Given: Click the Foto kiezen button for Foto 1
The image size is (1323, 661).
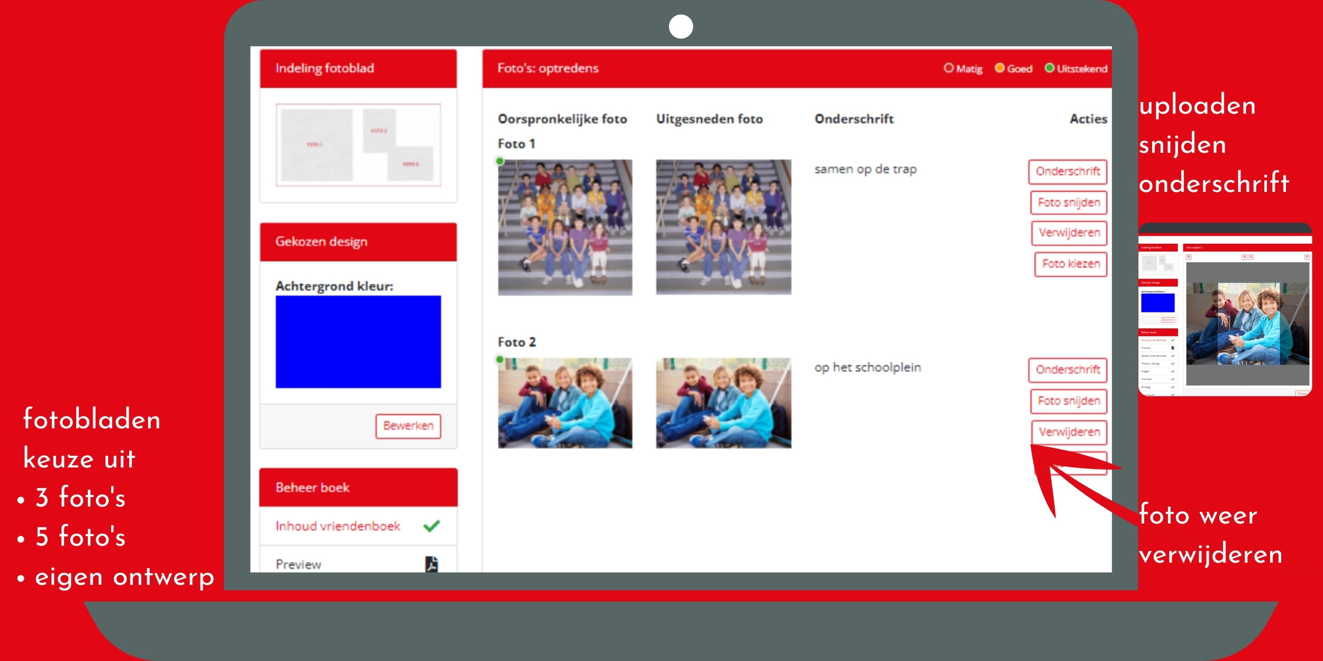Looking at the screenshot, I should (1071, 263).
